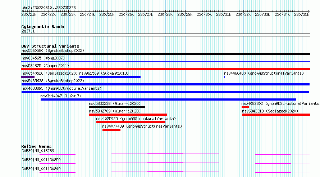The image size is (320, 177).
Task: Open nsv5435638 (ByrskaBishop2022) variant label
Action: click(x=53, y=81)
